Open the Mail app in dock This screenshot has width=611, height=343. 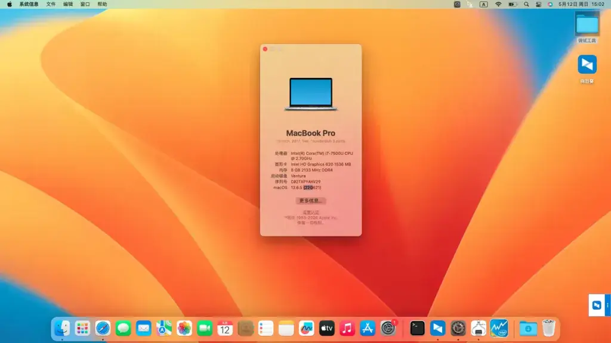pyautogui.click(x=143, y=328)
